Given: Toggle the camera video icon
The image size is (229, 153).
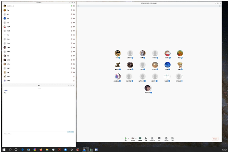Looking at the screenshot, I should [x=133, y=138].
